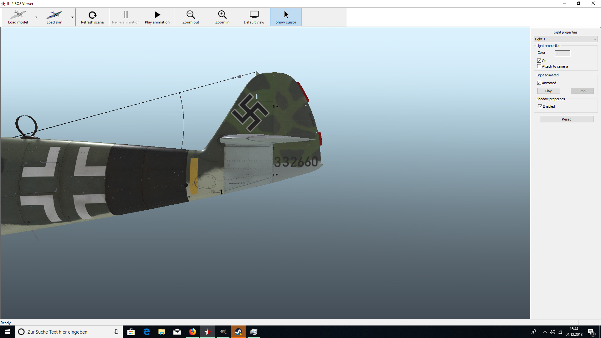Zoom in the 3D view

pyautogui.click(x=222, y=17)
